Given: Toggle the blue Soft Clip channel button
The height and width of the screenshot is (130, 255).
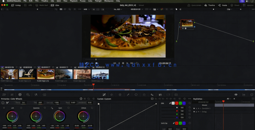Looking at the screenshot, I should (184, 123).
